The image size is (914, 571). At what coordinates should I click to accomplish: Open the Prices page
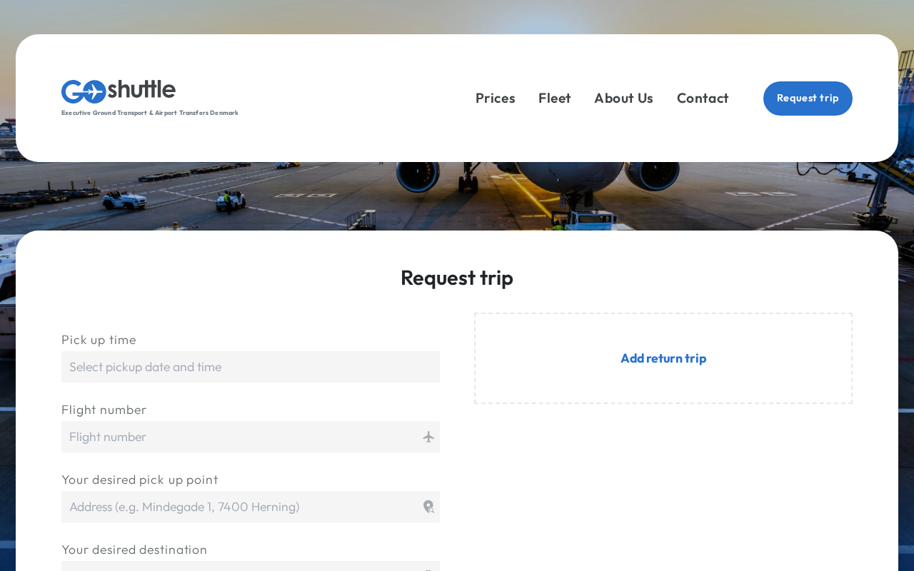tap(495, 98)
